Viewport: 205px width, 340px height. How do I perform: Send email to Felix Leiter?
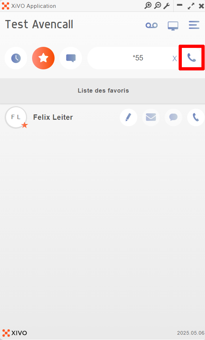coord(151,117)
